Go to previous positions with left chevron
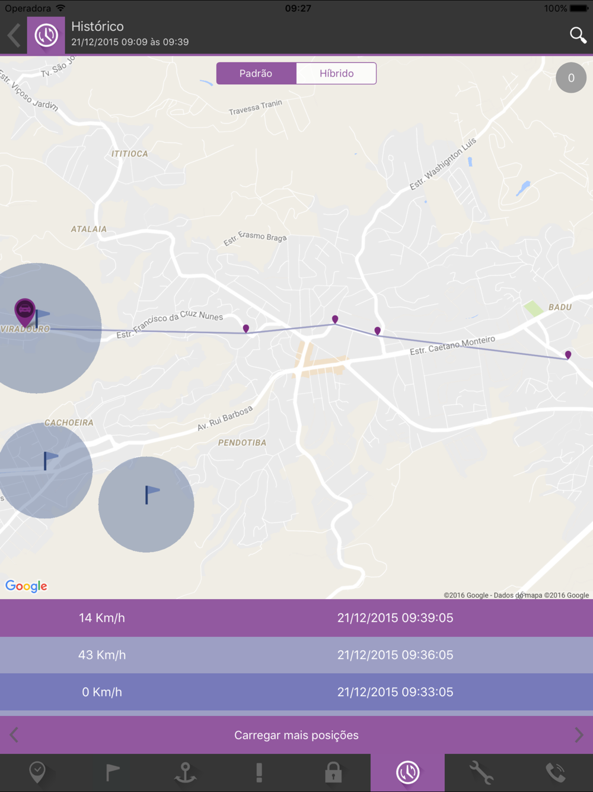593x792 pixels. pos(14,735)
